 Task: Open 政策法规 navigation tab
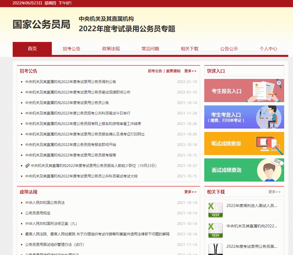tap(111, 49)
